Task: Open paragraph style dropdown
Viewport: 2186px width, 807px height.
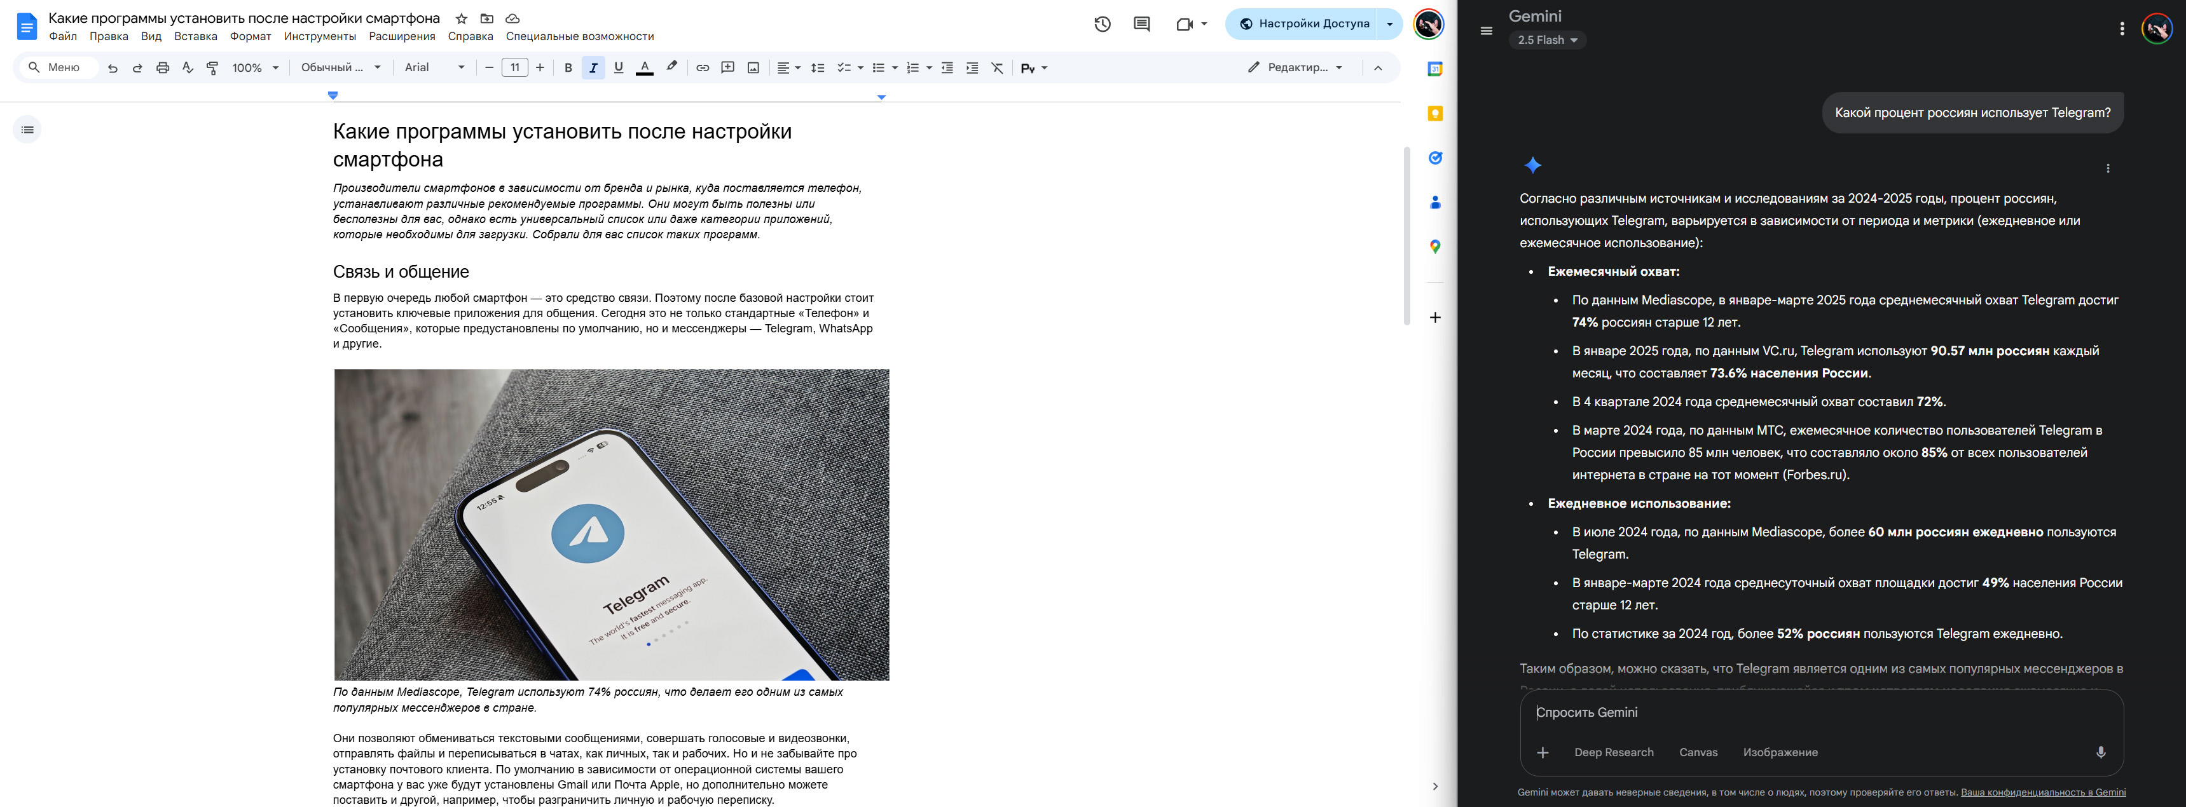Action: [x=341, y=68]
